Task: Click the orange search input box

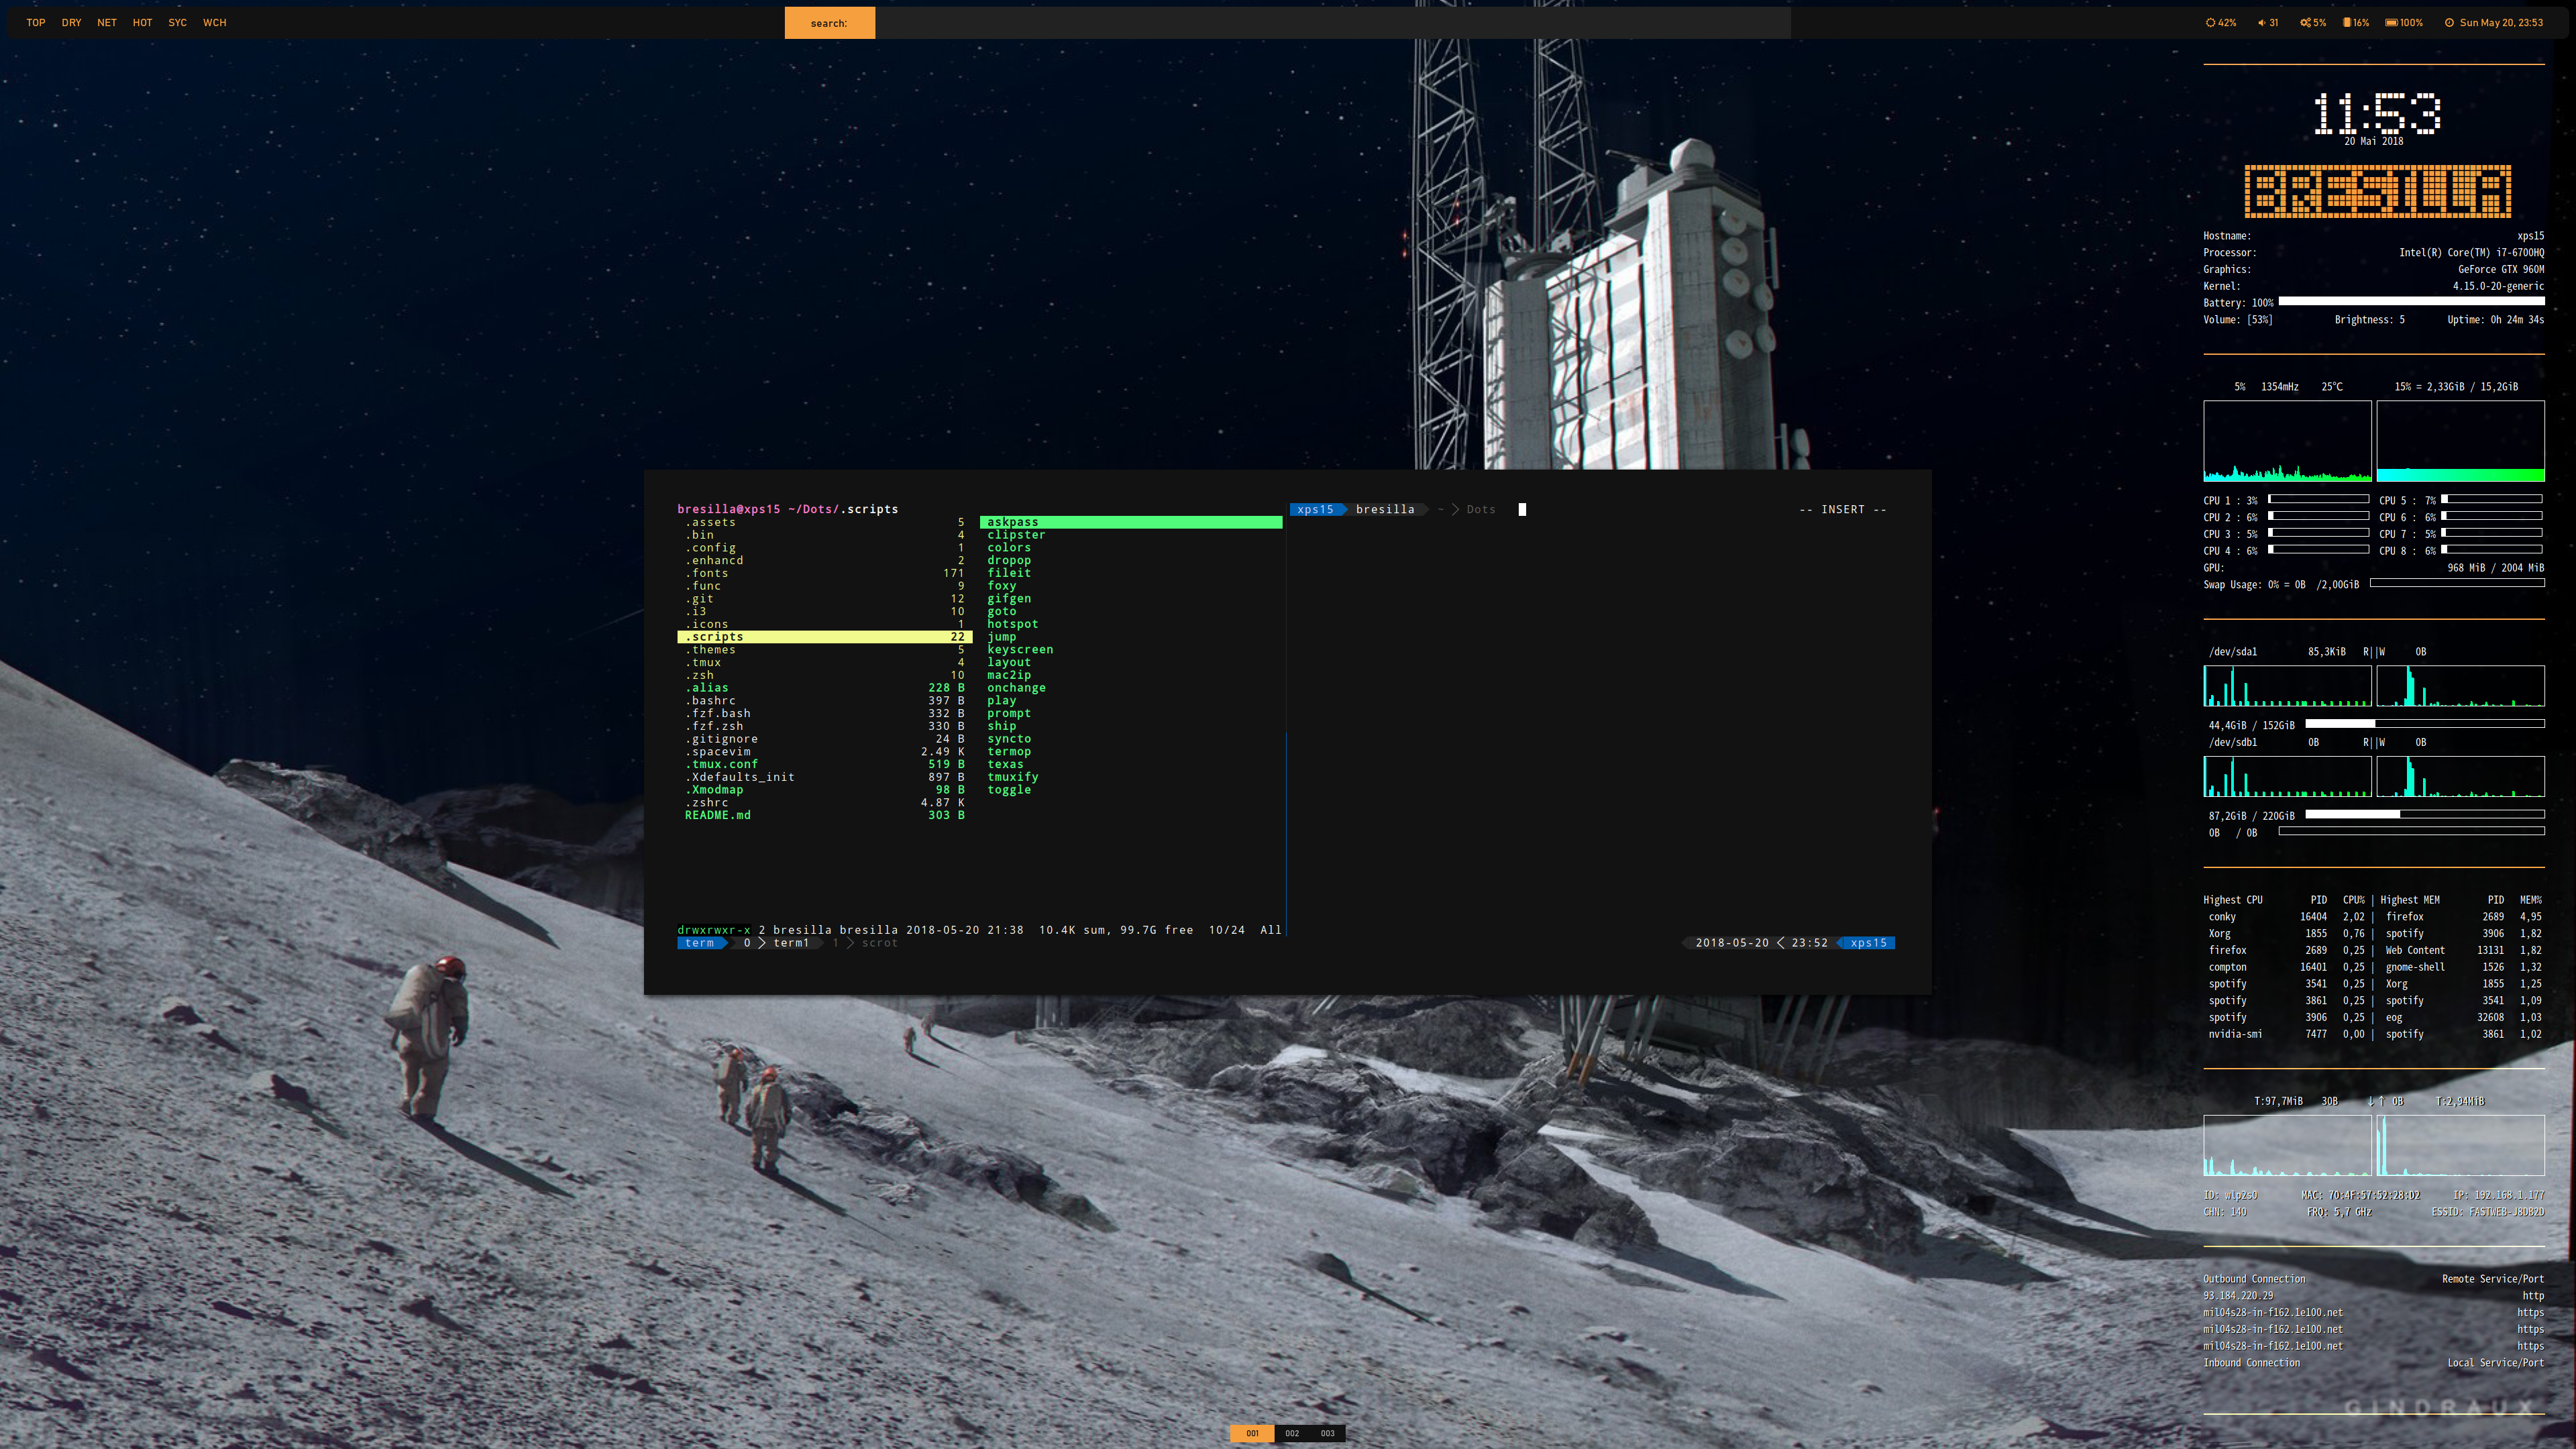Action: (829, 23)
